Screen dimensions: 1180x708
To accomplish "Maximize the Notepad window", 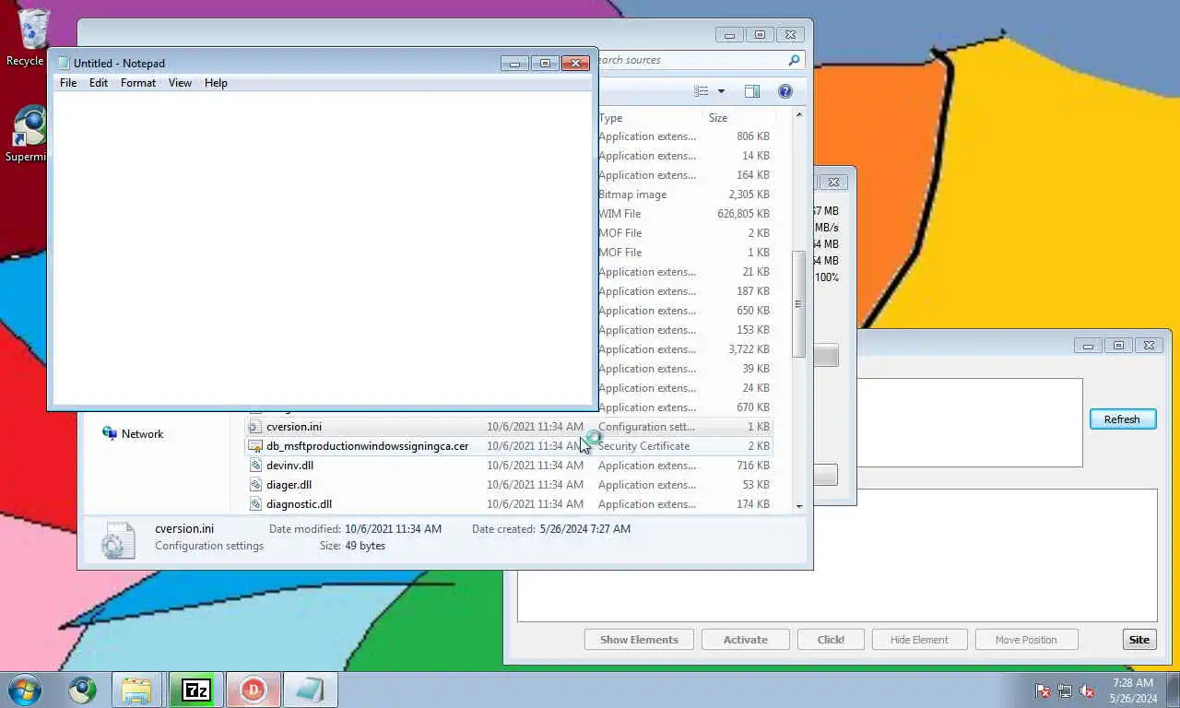I will tap(545, 63).
